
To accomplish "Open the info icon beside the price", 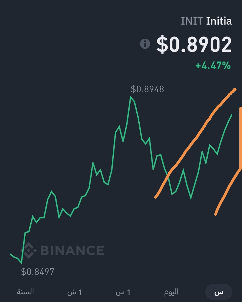I will [145, 44].
